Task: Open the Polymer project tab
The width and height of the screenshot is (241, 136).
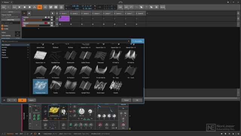Action: [x=7, y=2]
